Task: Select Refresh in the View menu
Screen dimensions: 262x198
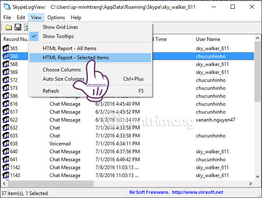Action: [90, 91]
